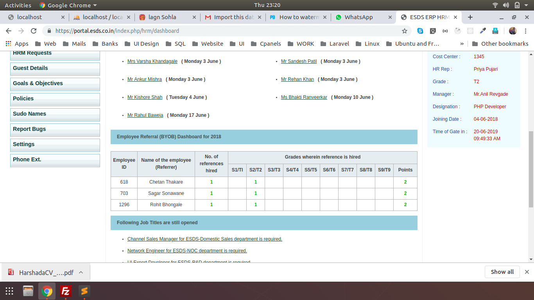Viewport: 534px width, 300px height.
Task: Expand hidden bookmarks overflow chevron
Action: (x=462, y=44)
